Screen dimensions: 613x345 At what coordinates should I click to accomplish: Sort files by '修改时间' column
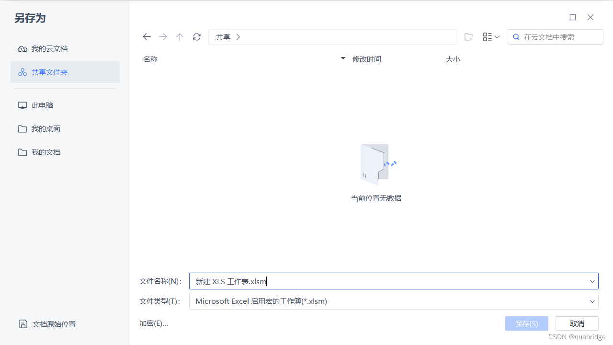366,59
